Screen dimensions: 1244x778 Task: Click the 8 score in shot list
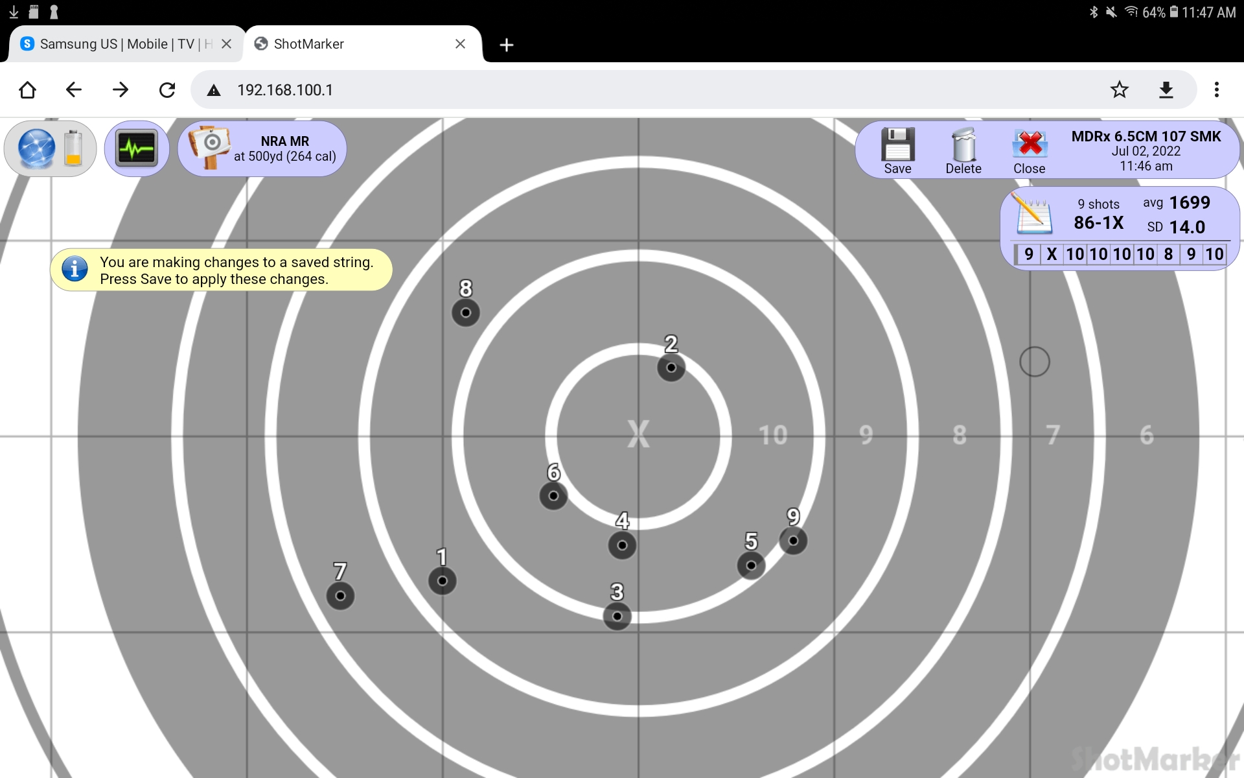coord(1168,254)
